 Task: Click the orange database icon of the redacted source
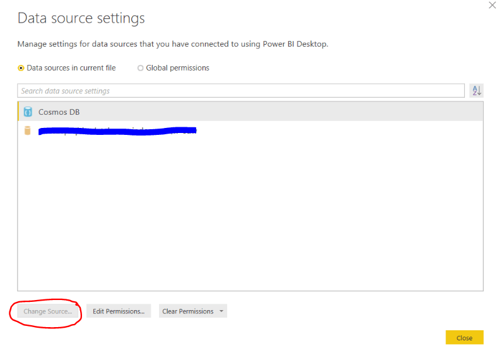tap(28, 130)
